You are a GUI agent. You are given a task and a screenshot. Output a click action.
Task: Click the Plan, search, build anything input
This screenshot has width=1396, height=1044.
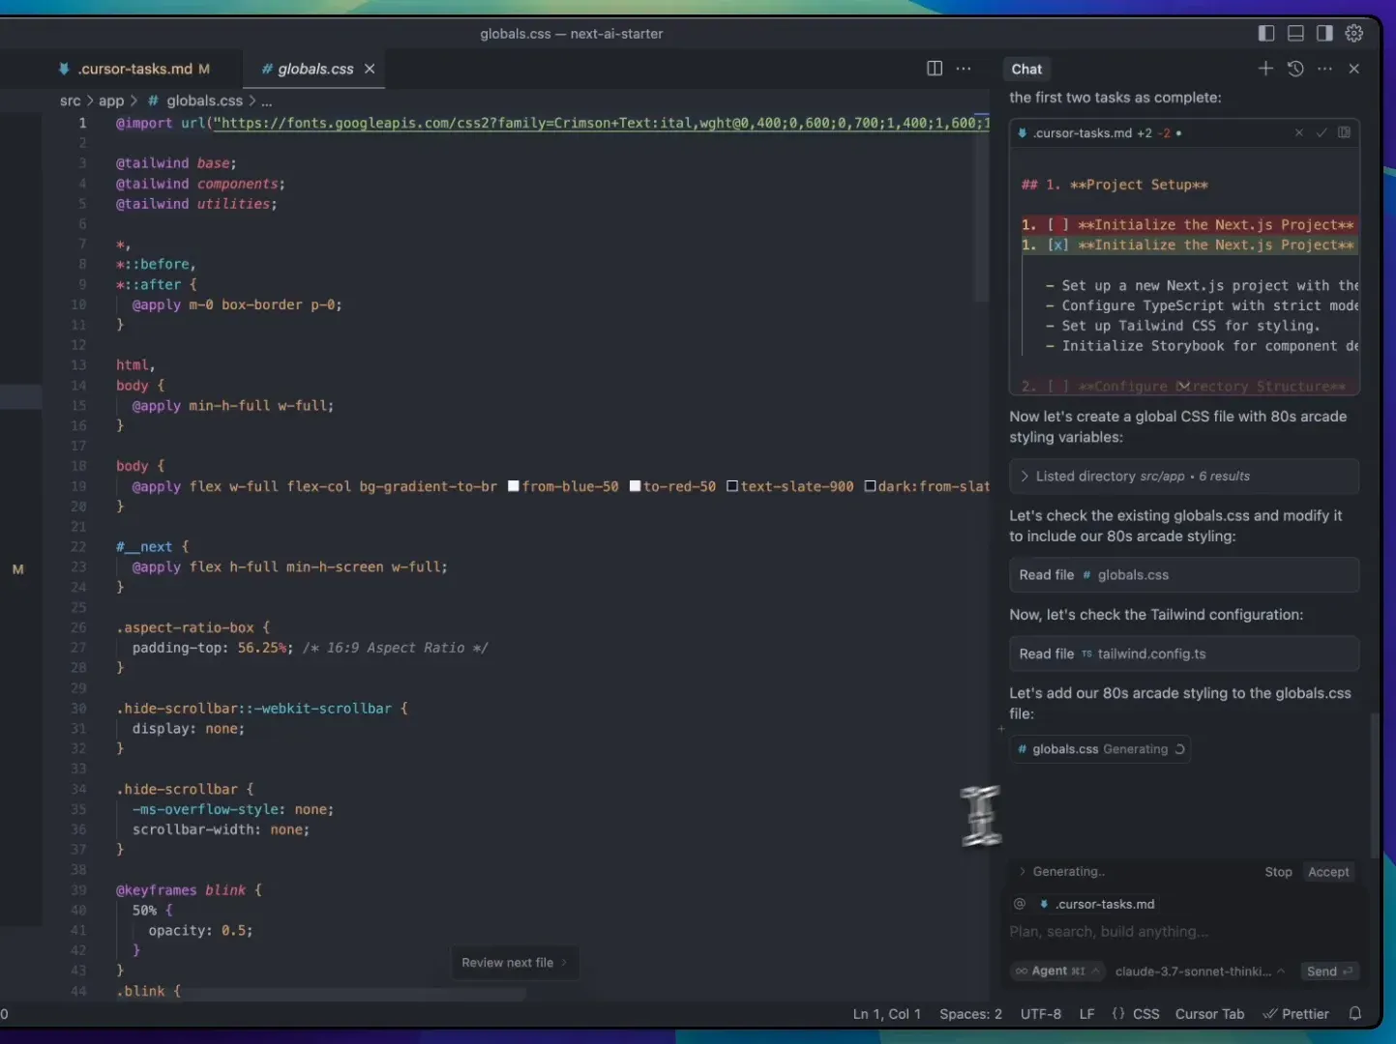pyautogui.click(x=1184, y=932)
